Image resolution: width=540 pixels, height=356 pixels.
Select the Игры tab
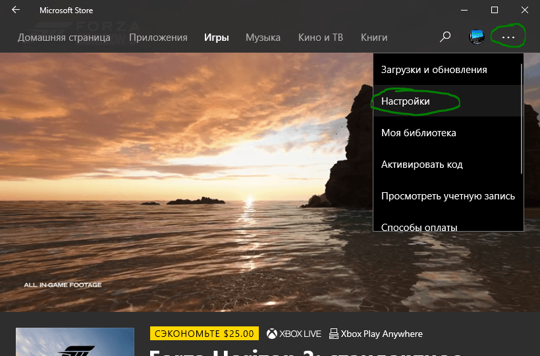click(x=217, y=38)
